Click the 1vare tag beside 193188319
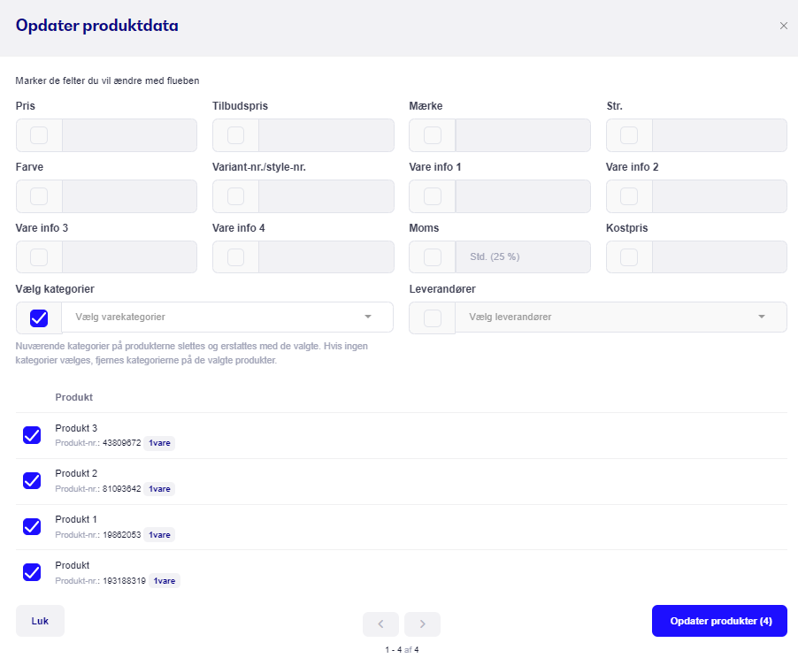This screenshot has width=798, height=658. click(165, 581)
